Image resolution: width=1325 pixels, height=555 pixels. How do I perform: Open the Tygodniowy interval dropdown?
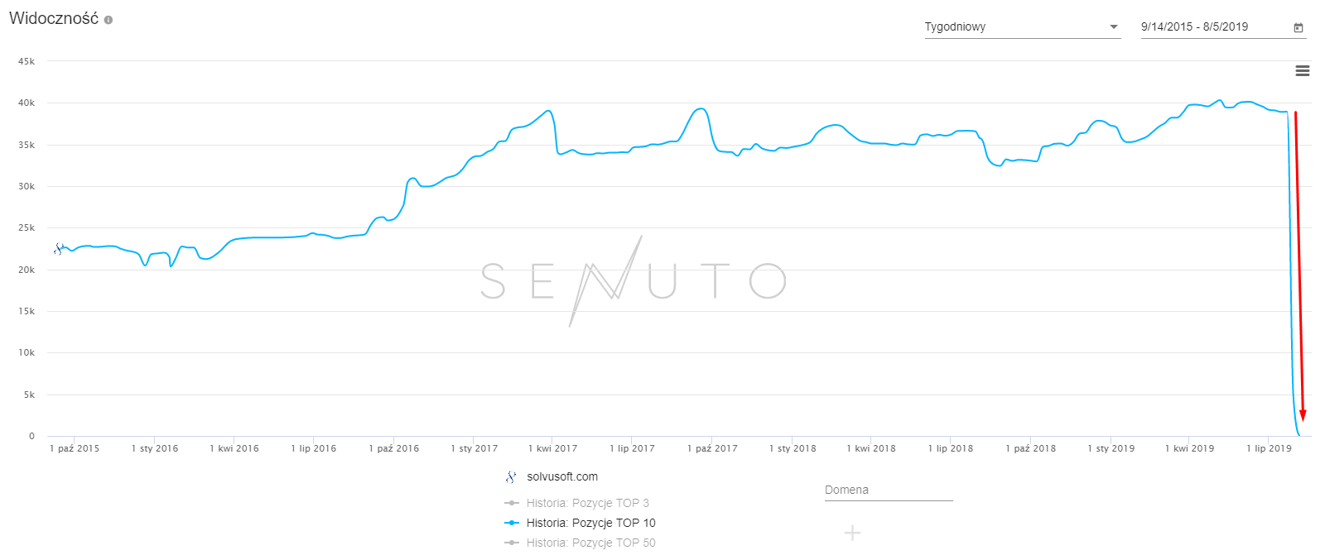(x=1014, y=27)
